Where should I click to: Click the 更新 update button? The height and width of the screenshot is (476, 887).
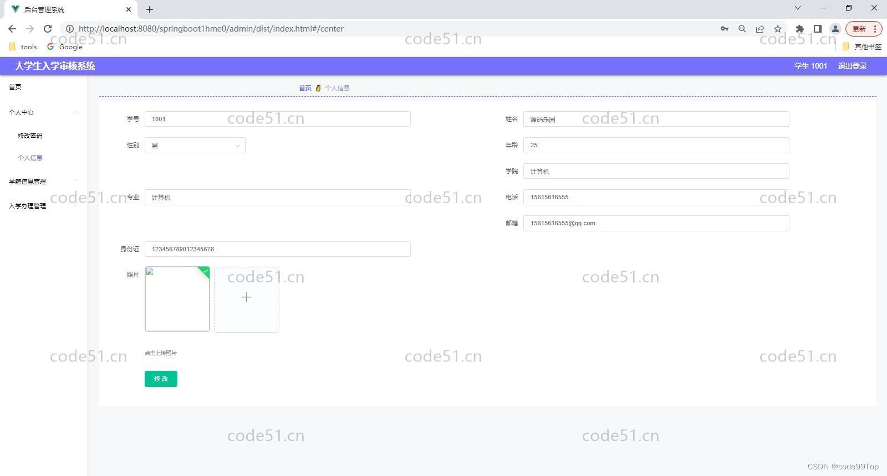point(859,29)
